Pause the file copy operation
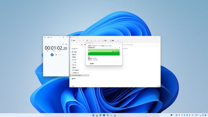The height and width of the screenshot is (117, 208). click(115, 48)
